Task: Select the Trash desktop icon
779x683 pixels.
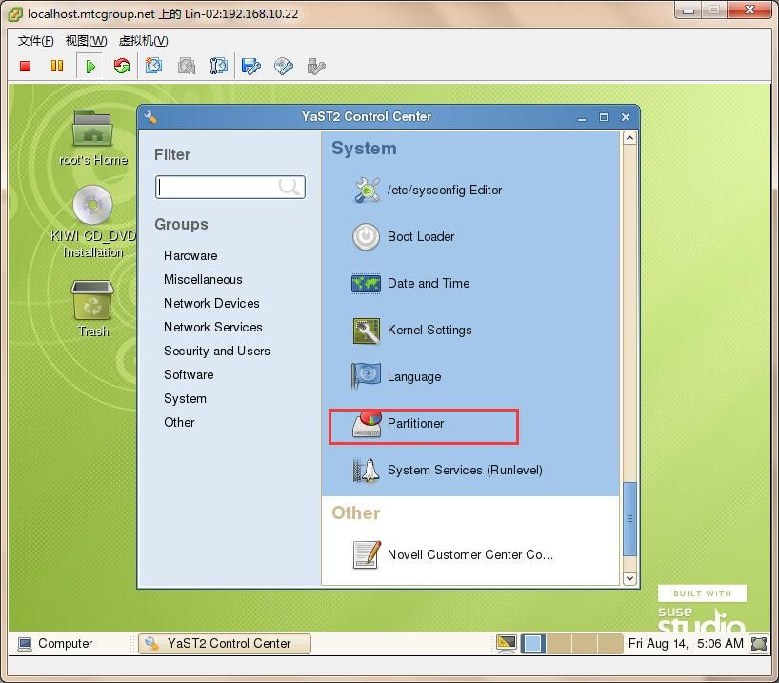Action: [93, 310]
